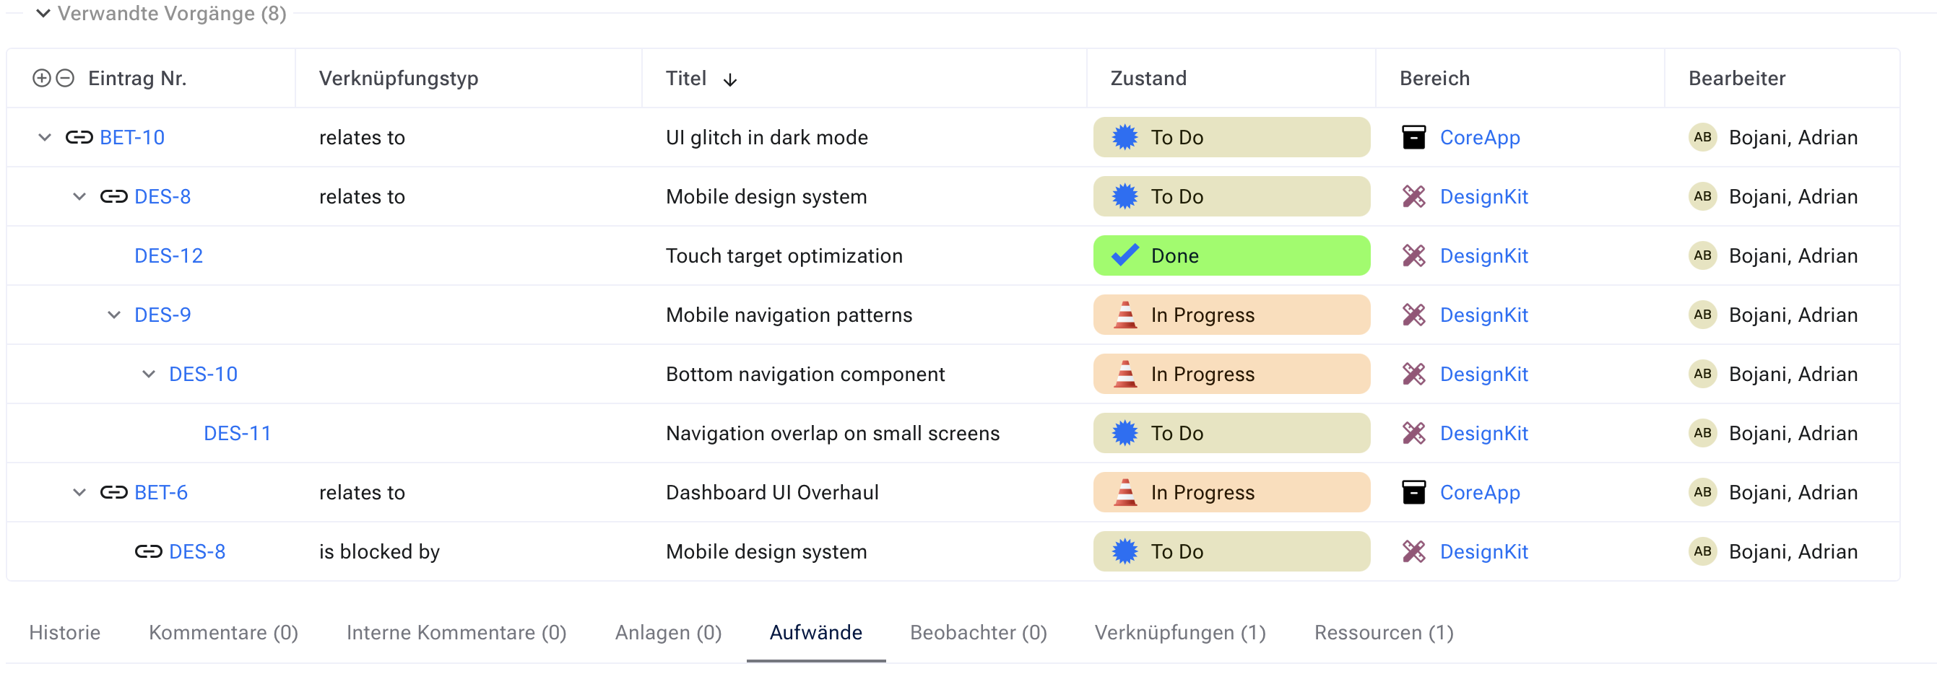This screenshot has height=674, width=1937.
Task: Click the AB avatar in DES-9 row
Action: point(1702,315)
